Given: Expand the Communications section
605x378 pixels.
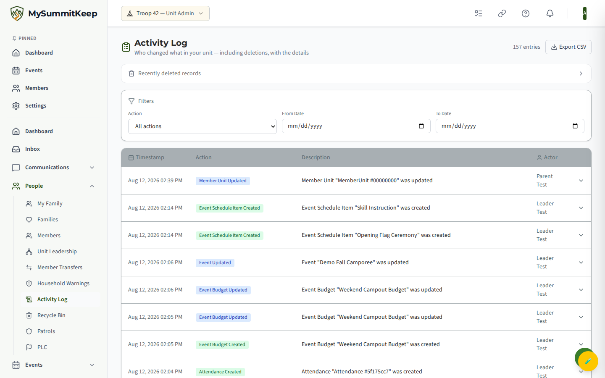Looking at the screenshot, I should tap(54, 168).
